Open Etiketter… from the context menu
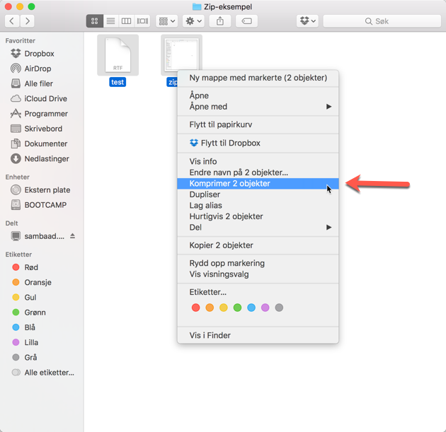 point(258,292)
